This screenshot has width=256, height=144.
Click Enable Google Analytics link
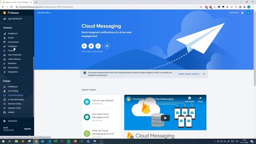(189, 74)
